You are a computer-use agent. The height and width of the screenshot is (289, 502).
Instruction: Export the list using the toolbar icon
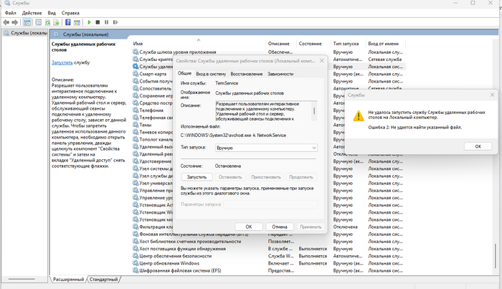56,22
